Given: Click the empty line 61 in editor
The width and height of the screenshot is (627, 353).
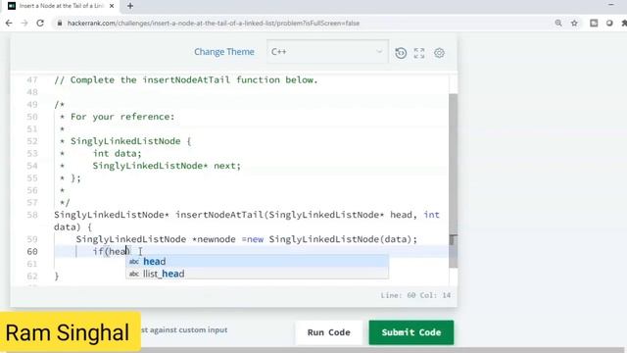Looking at the screenshot, I should [x=251, y=264].
